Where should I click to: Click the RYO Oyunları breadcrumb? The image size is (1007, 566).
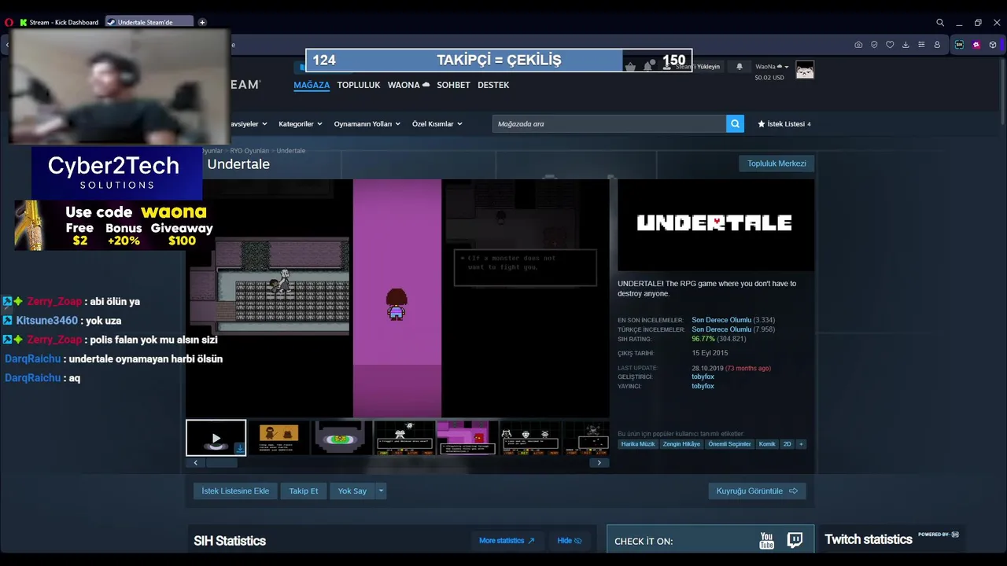point(249,151)
